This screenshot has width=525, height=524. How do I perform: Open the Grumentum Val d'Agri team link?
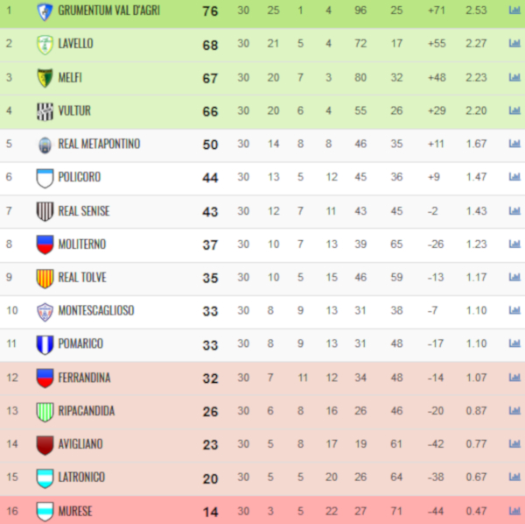(x=108, y=11)
